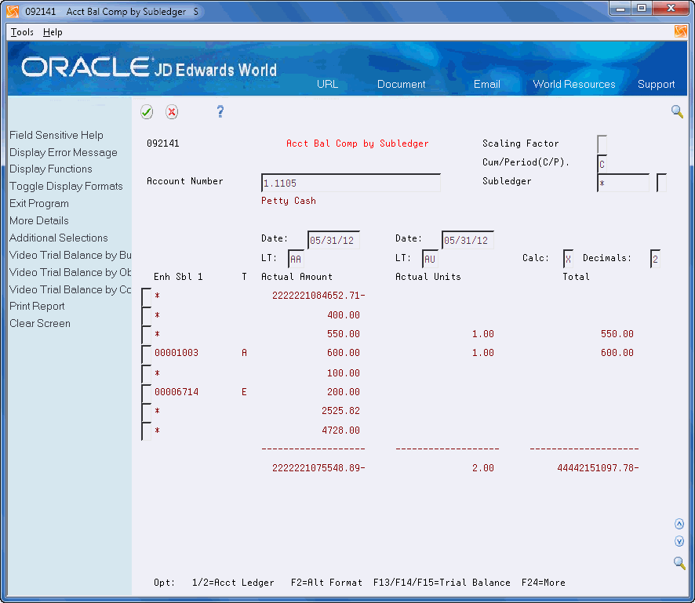Viewport: 695px width, 603px height.
Task: Click option field for 550.00 row
Action: (146, 336)
